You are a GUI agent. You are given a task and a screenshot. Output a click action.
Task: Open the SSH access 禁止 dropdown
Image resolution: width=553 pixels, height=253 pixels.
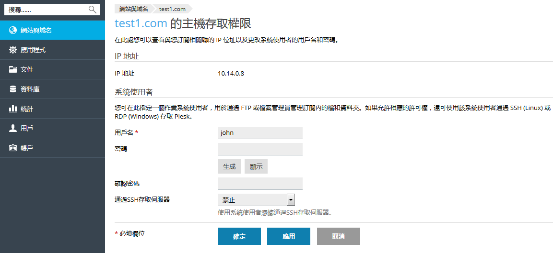tap(256, 200)
